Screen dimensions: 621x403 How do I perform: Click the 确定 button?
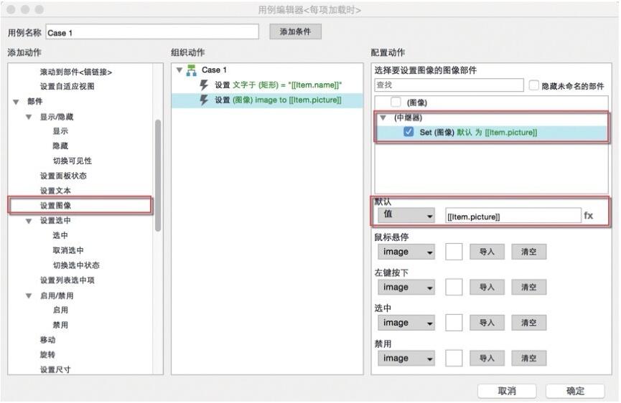pyautogui.click(x=575, y=391)
